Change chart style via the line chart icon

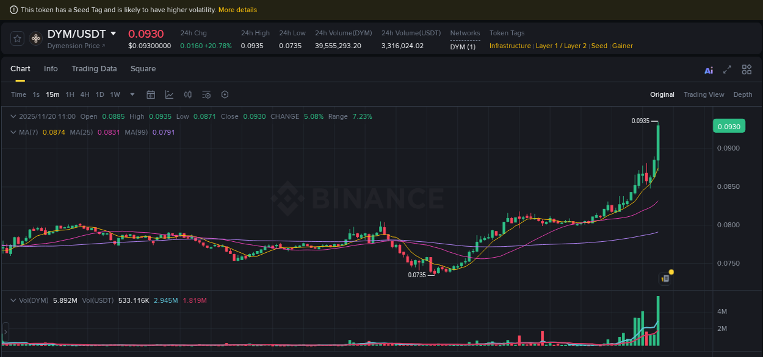tap(169, 94)
